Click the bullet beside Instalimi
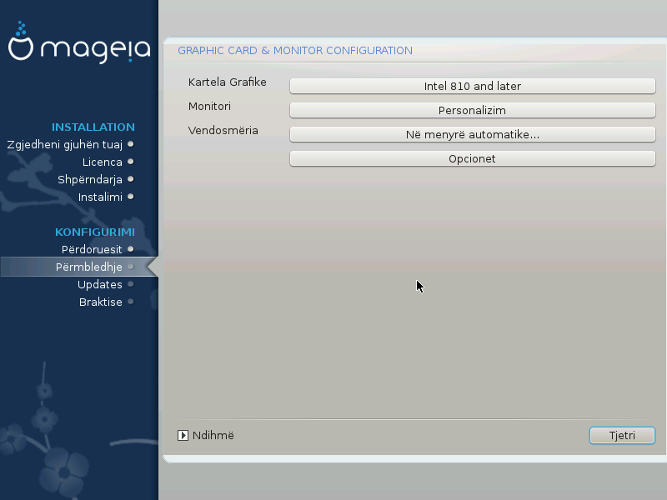Image resolution: width=667 pixels, height=500 pixels. (130, 197)
